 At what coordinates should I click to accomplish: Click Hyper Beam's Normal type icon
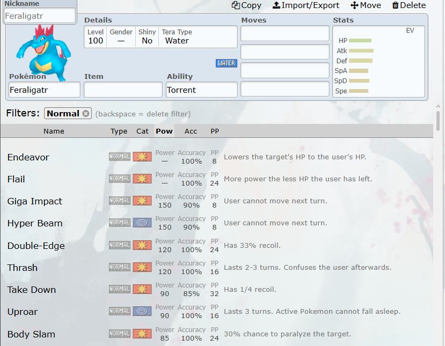[x=120, y=223]
